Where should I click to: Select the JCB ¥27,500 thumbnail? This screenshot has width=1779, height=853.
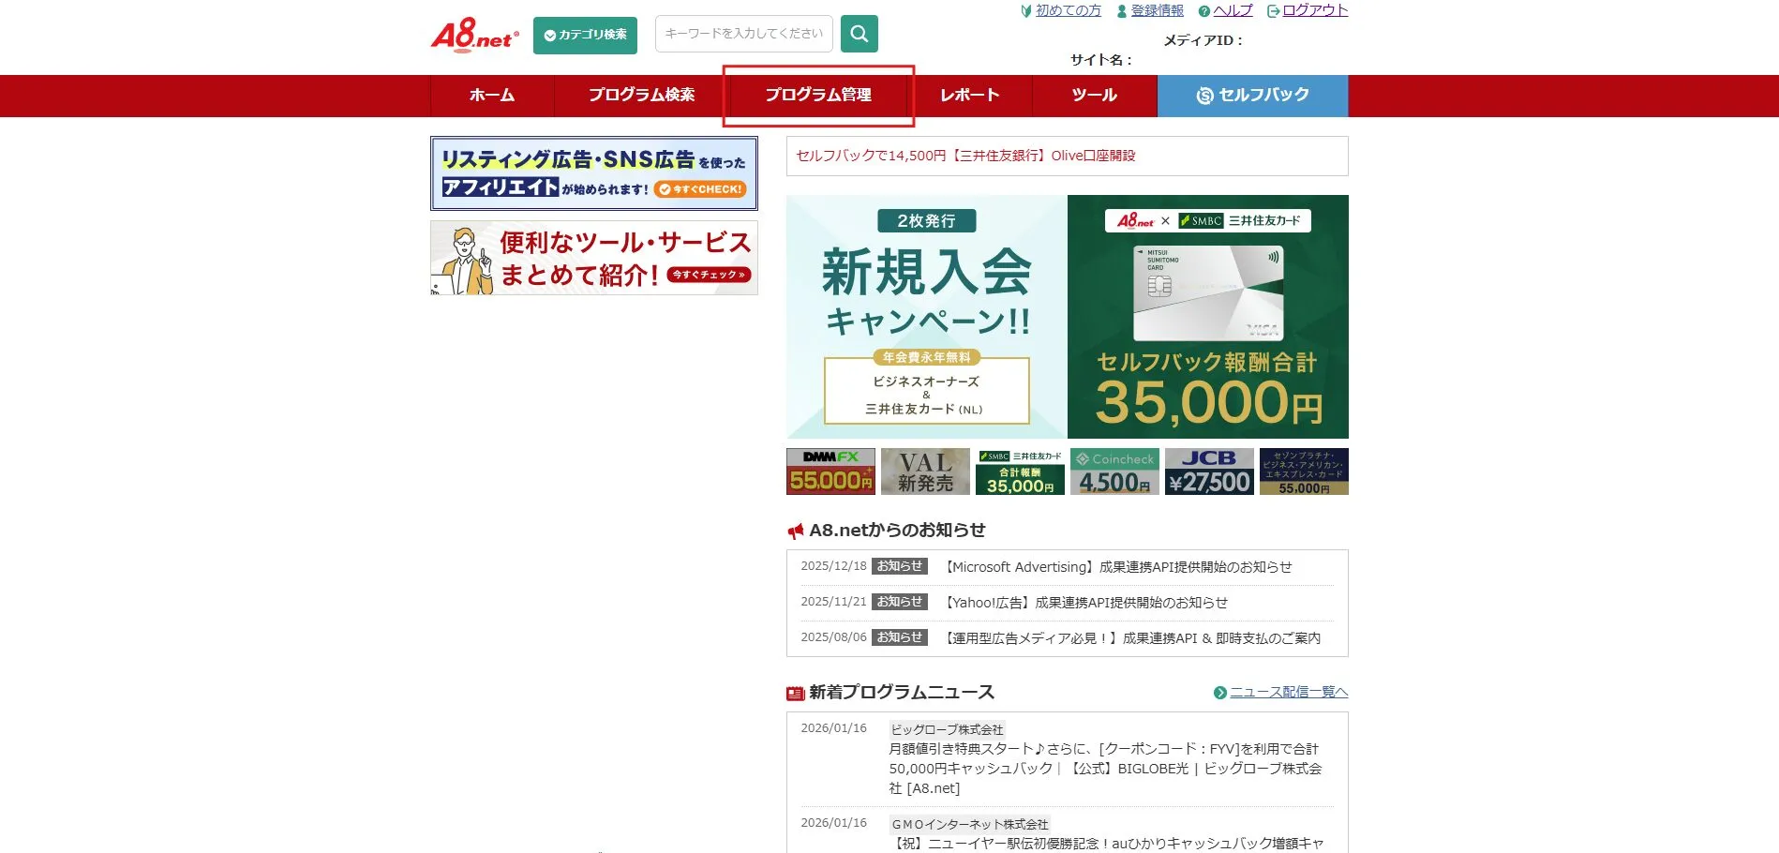click(x=1209, y=471)
